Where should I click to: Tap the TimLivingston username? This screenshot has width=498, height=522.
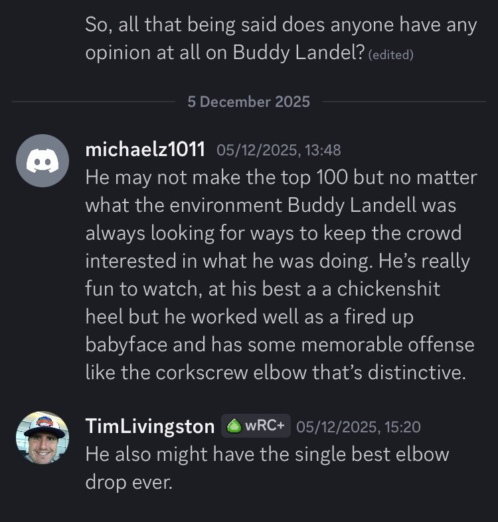click(150, 426)
